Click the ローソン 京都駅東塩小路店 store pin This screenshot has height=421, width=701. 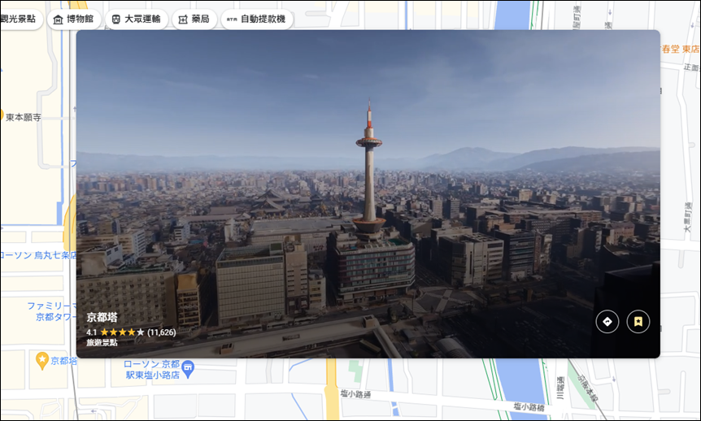tap(188, 369)
